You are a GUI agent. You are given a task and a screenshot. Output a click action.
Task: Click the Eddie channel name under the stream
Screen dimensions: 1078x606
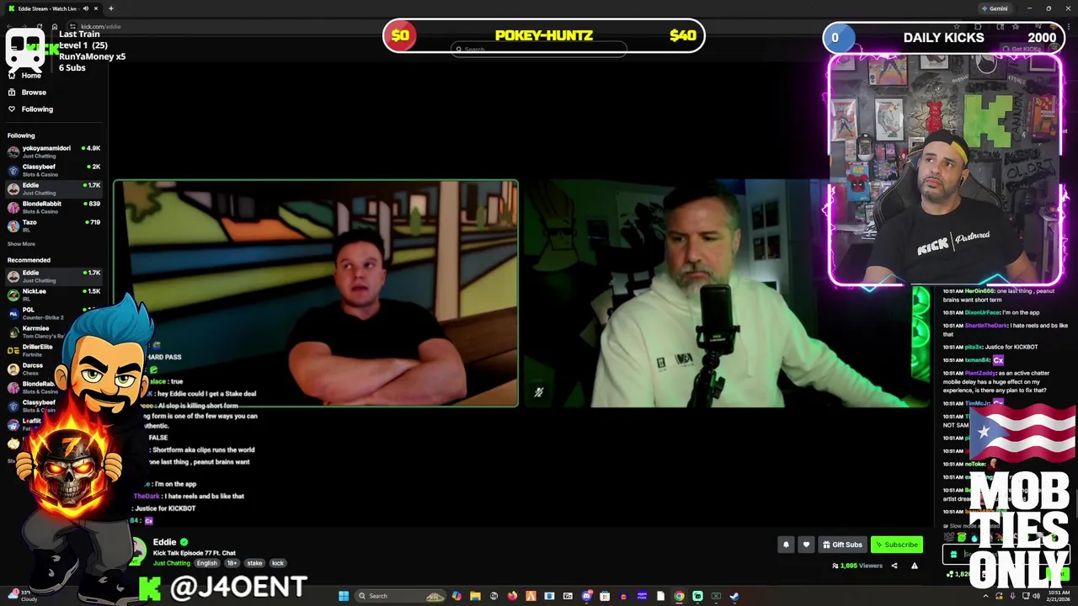point(164,542)
